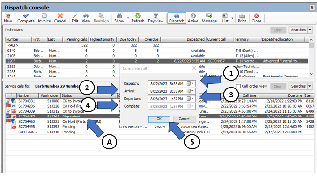
Task: Open the Show dropdown arrow
Action: click(x=128, y=18)
